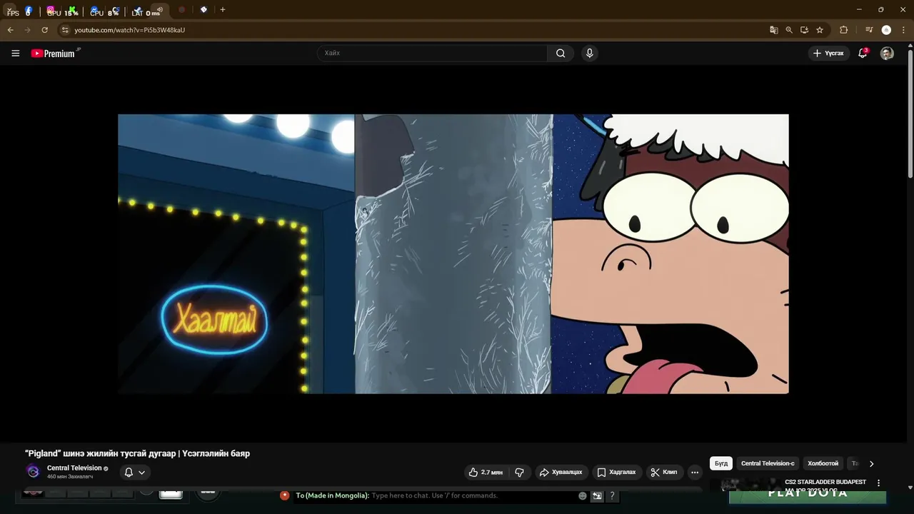Bookmark this page with star
The height and width of the screenshot is (514, 914).
[820, 30]
